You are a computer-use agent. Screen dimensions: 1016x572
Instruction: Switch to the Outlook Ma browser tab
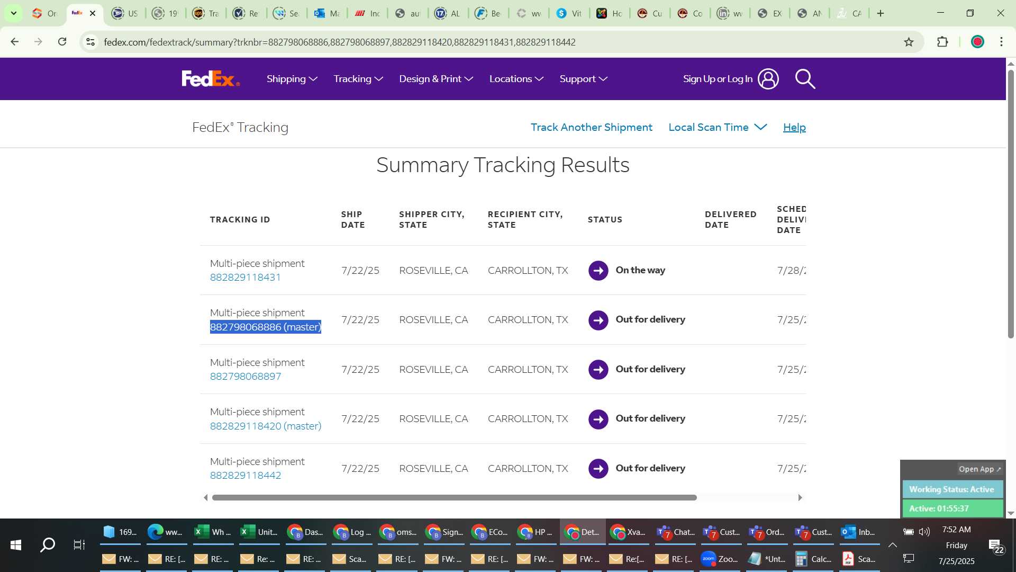327,13
